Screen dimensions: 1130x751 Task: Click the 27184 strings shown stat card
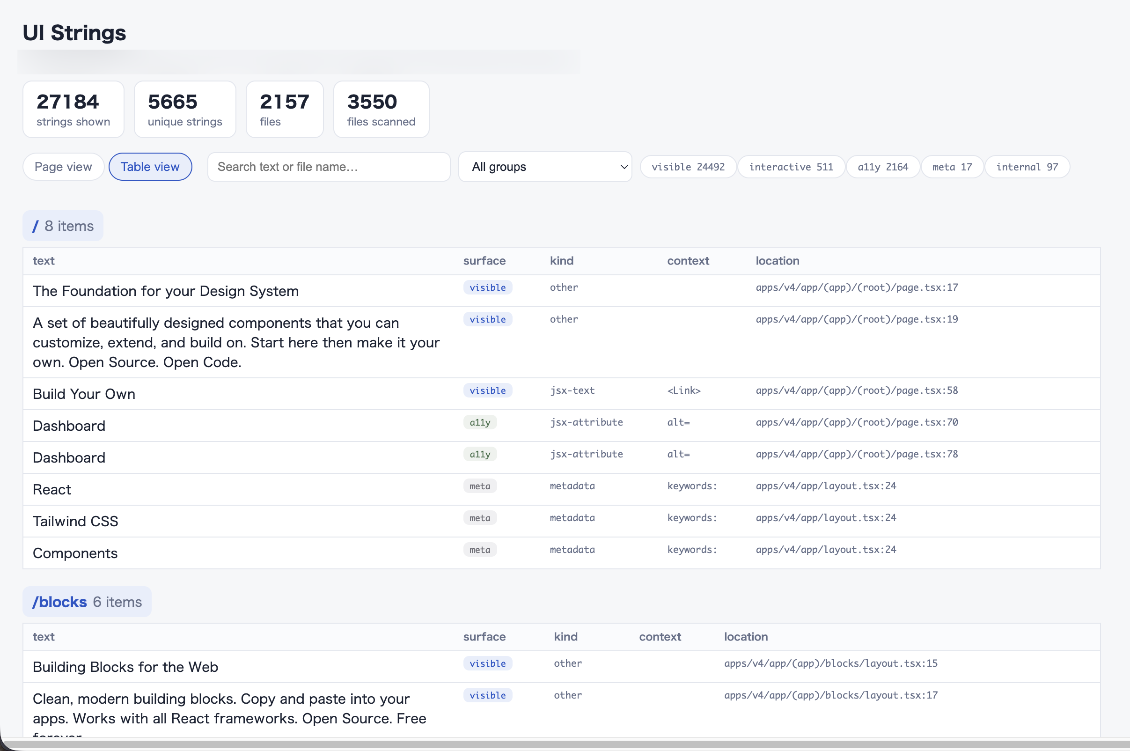tap(73, 109)
